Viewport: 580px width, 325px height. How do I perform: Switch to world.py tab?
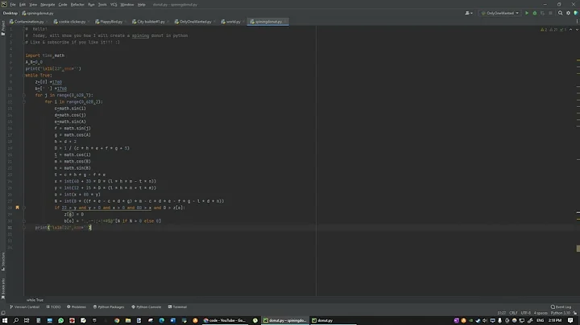pos(233,22)
